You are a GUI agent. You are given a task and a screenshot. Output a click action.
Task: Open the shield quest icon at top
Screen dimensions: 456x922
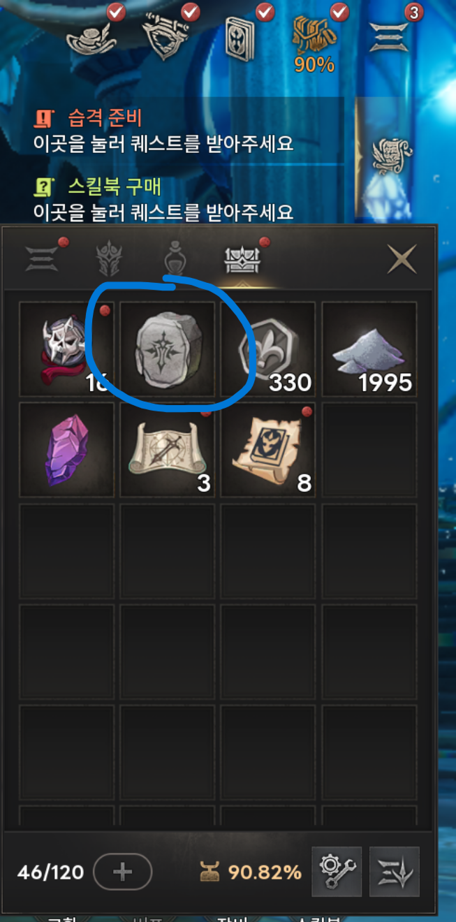coord(167,35)
